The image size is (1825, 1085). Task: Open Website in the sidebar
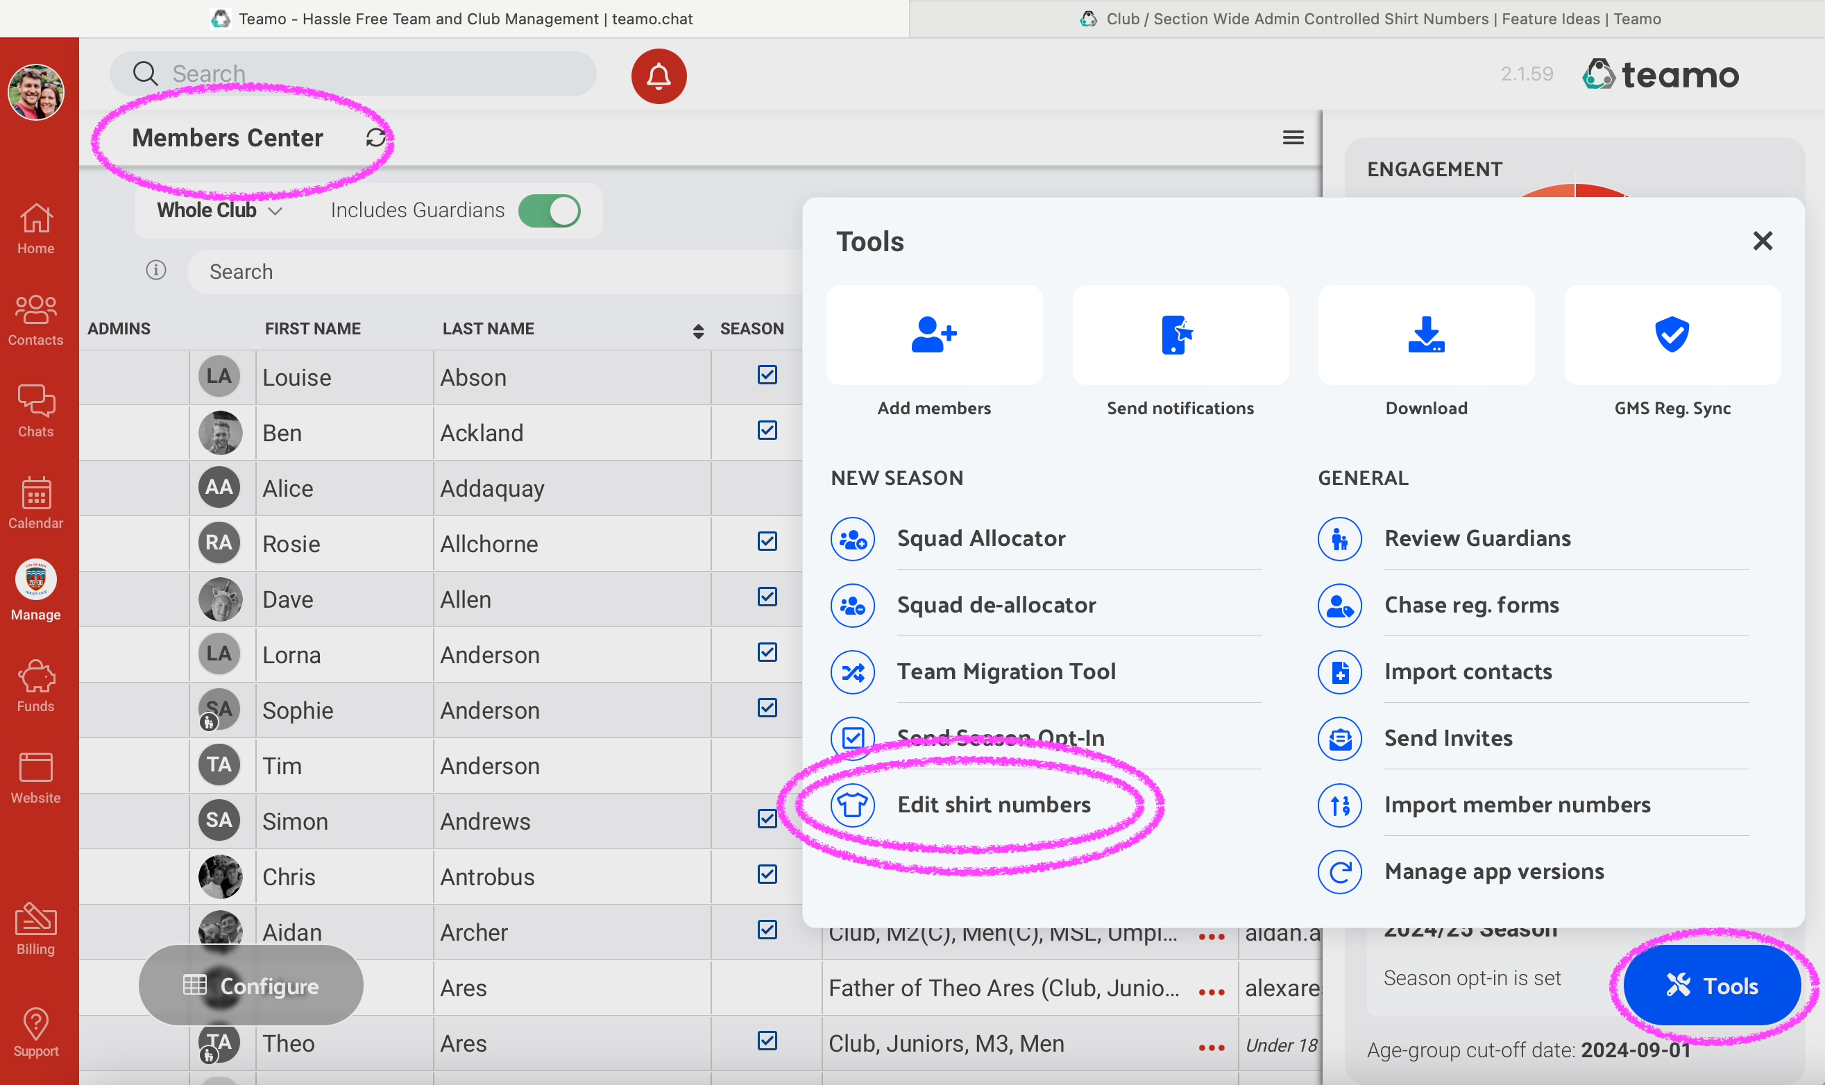pyautogui.click(x=36, y=778)
